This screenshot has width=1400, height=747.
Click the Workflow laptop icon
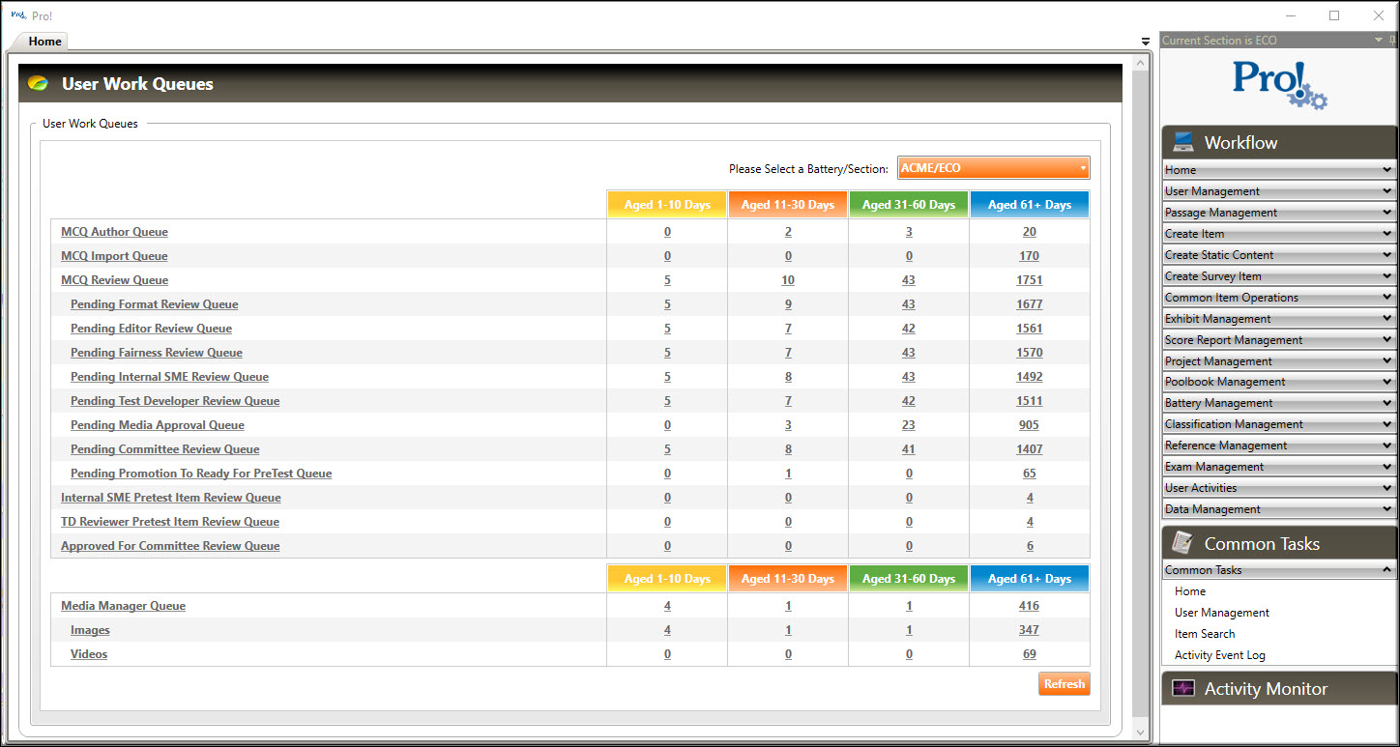(x=1182, y=142)
